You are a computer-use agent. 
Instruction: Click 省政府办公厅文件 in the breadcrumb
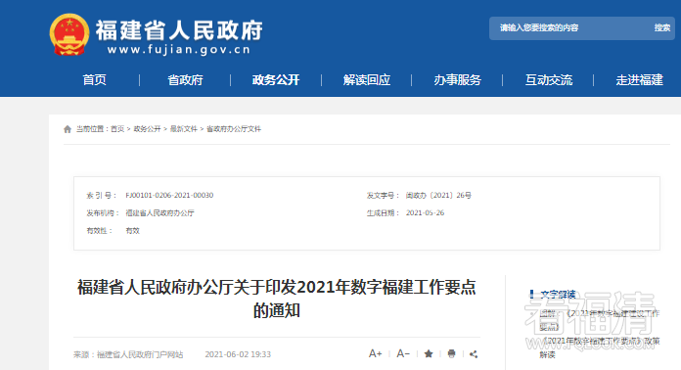tap(234, 129)
